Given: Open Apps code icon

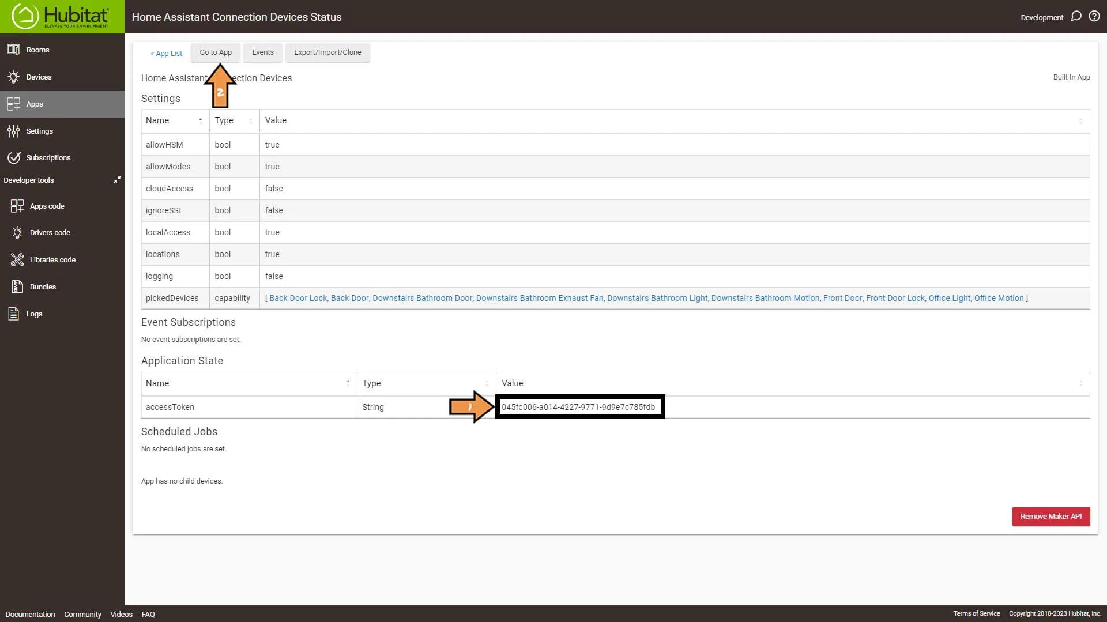Looking at the screenshot, I should (17, 206).
